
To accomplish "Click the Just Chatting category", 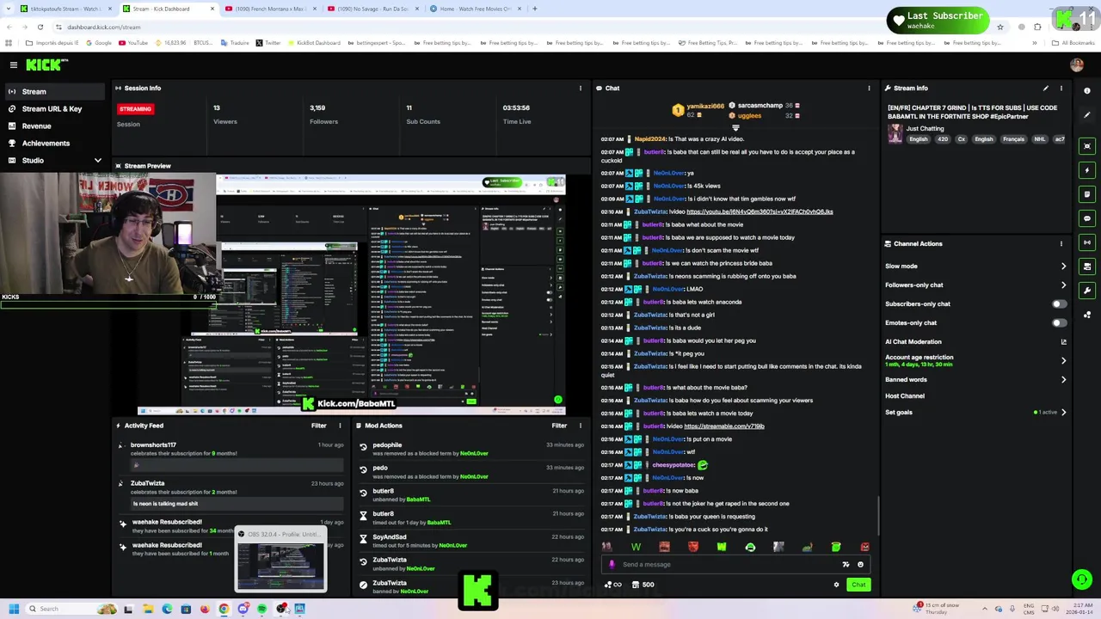I will click(x=925, y=128).
